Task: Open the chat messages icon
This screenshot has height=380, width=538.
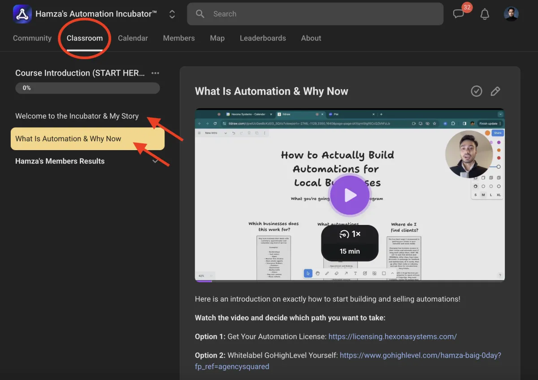Action: coord(458,14)
